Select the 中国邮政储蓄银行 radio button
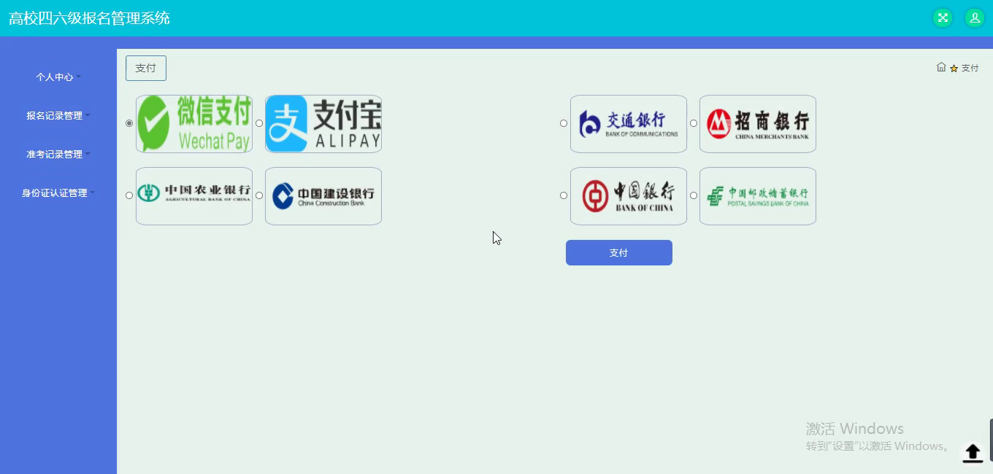The width and height of the screenshot is (993, 474). tap(694, 195)
